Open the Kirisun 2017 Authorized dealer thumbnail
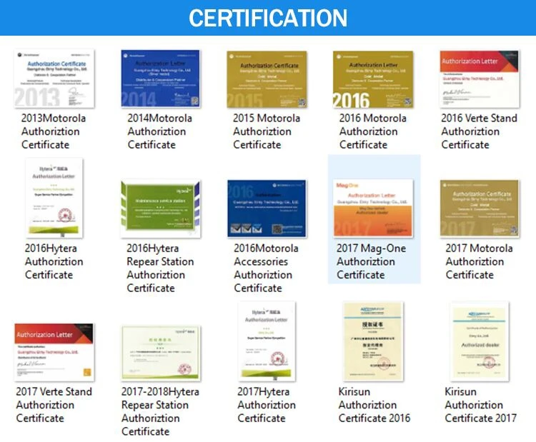The image size is (536, 442). 480,341
